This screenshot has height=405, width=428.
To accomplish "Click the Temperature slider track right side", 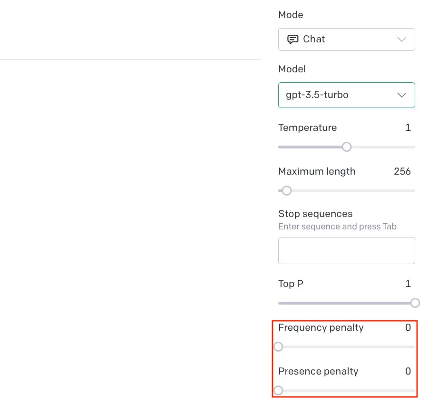I will pos(383,147).
